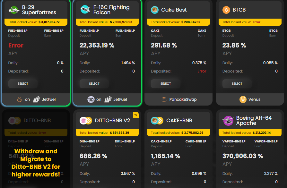Open the Venus platform label
The height and width of the screenshot is (188, 287).
(254, 99)
